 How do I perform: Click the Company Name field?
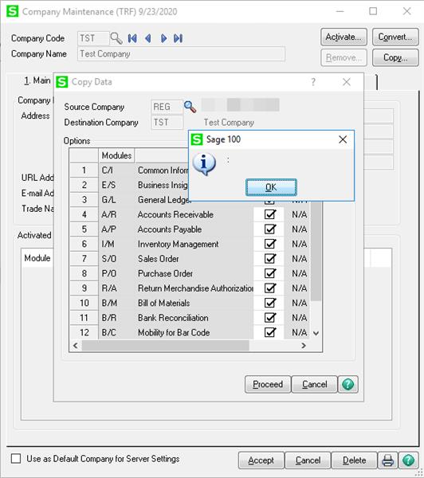pyautogui.click(x=181, y=54)
